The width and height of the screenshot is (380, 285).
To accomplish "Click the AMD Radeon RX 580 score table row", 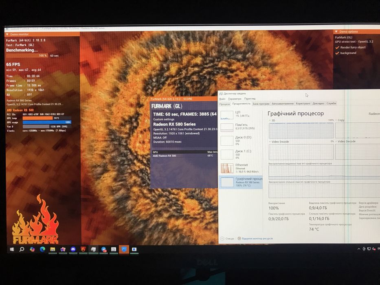I will click(x=185, y=156).
